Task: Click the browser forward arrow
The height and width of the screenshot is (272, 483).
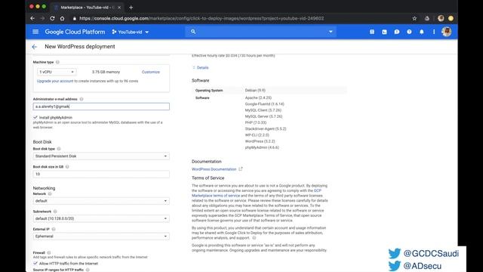Action: pos(42,18)
